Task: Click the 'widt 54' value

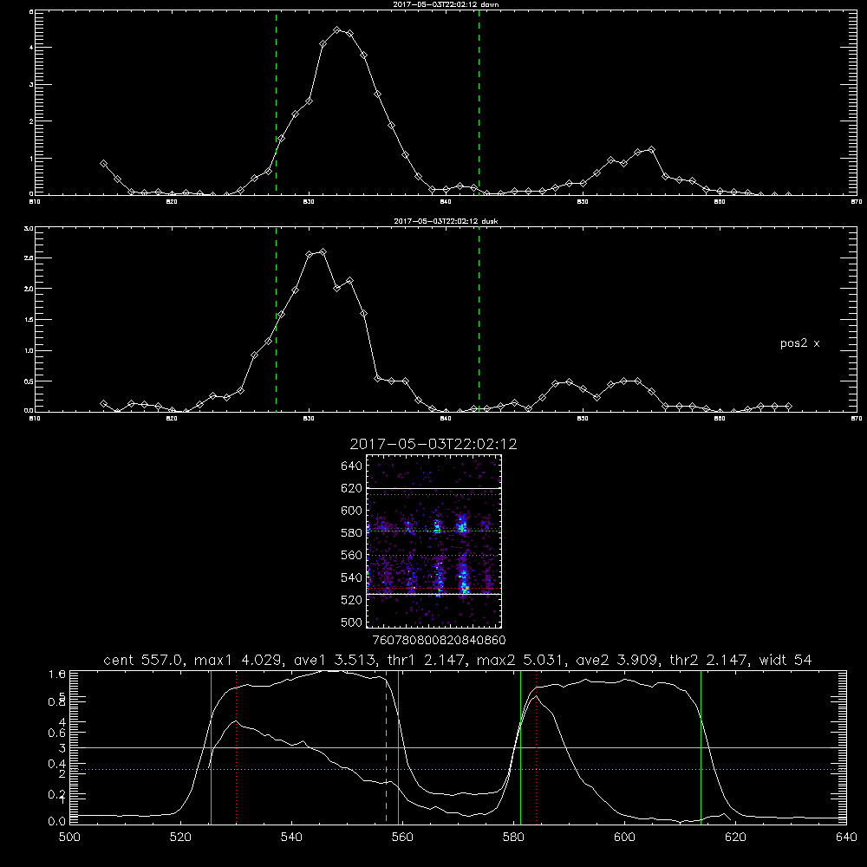Action: tap(786, 660)
